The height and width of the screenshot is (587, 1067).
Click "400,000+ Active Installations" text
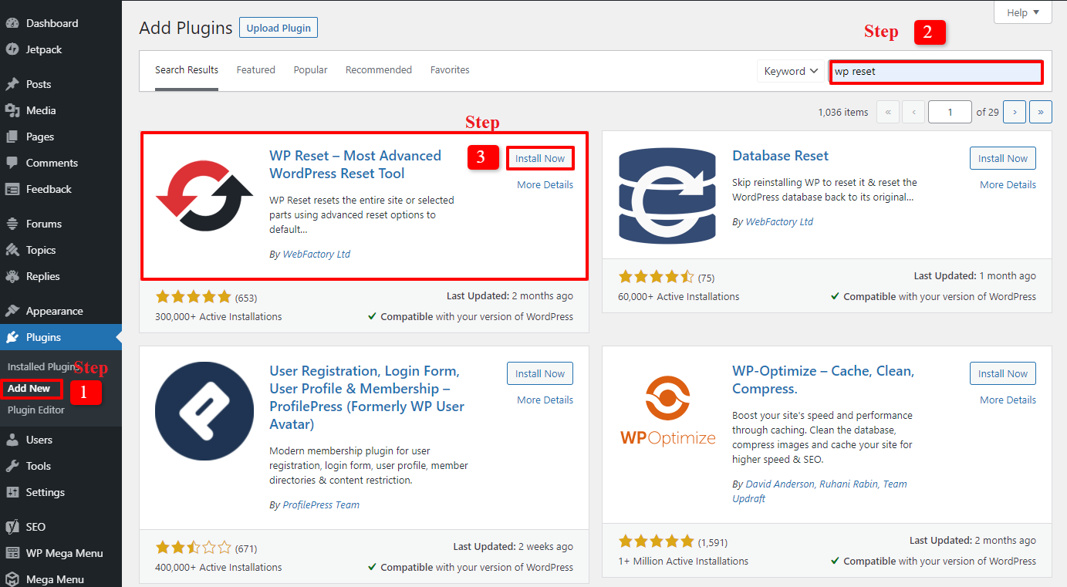pos(218,567)
